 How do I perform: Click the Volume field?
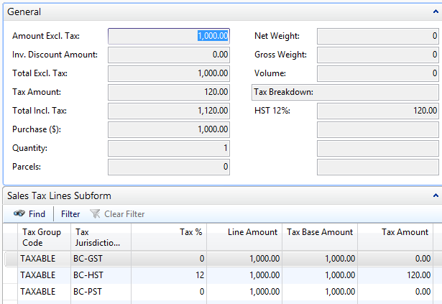click(x=378, y=73)
